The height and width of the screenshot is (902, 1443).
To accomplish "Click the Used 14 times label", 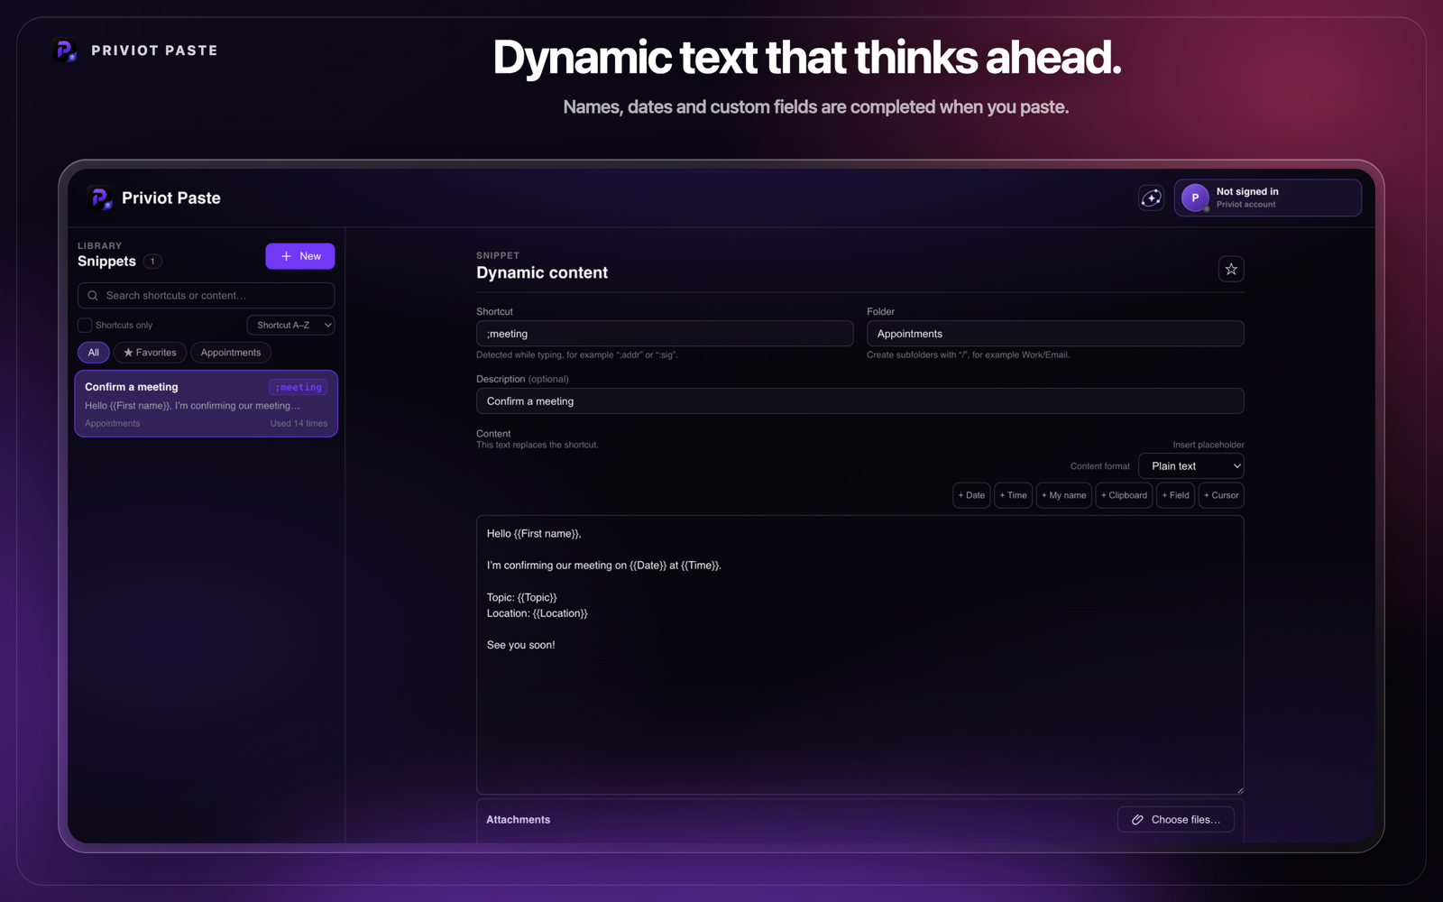I will 299,423.
